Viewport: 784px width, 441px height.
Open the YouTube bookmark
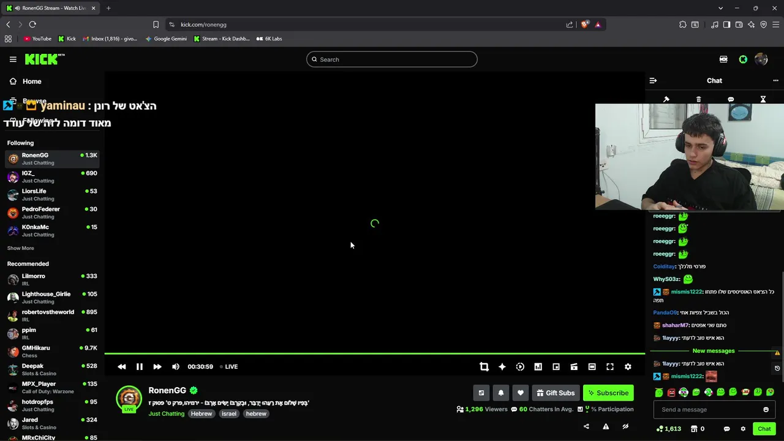point(37,39)
